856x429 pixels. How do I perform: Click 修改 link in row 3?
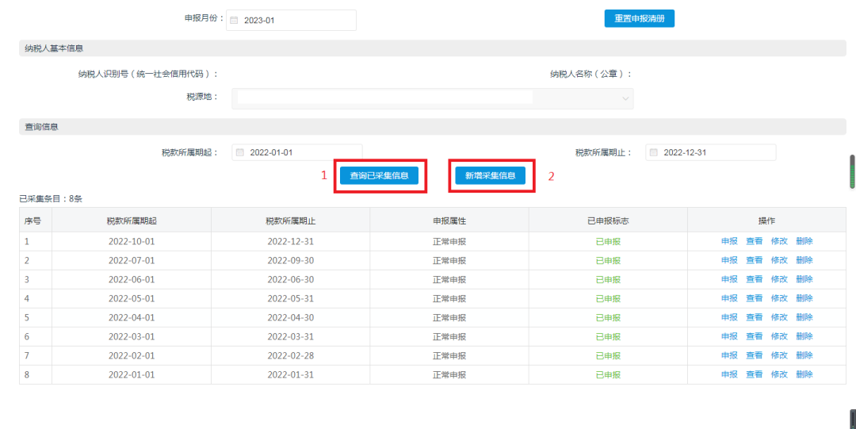click(x=779, y=279)
